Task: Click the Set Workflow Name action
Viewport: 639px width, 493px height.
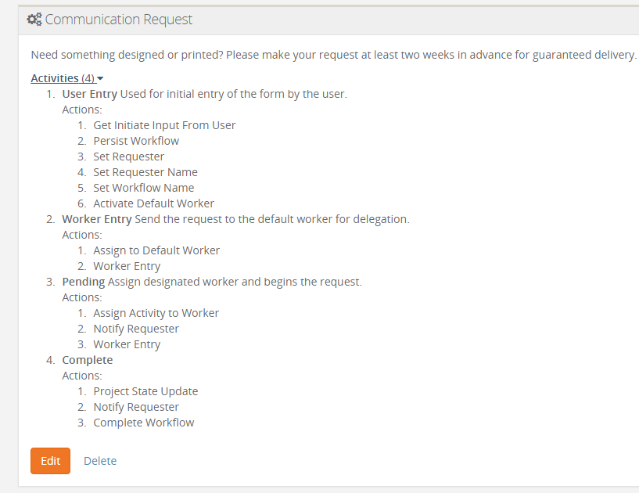Action: (144, 188)
